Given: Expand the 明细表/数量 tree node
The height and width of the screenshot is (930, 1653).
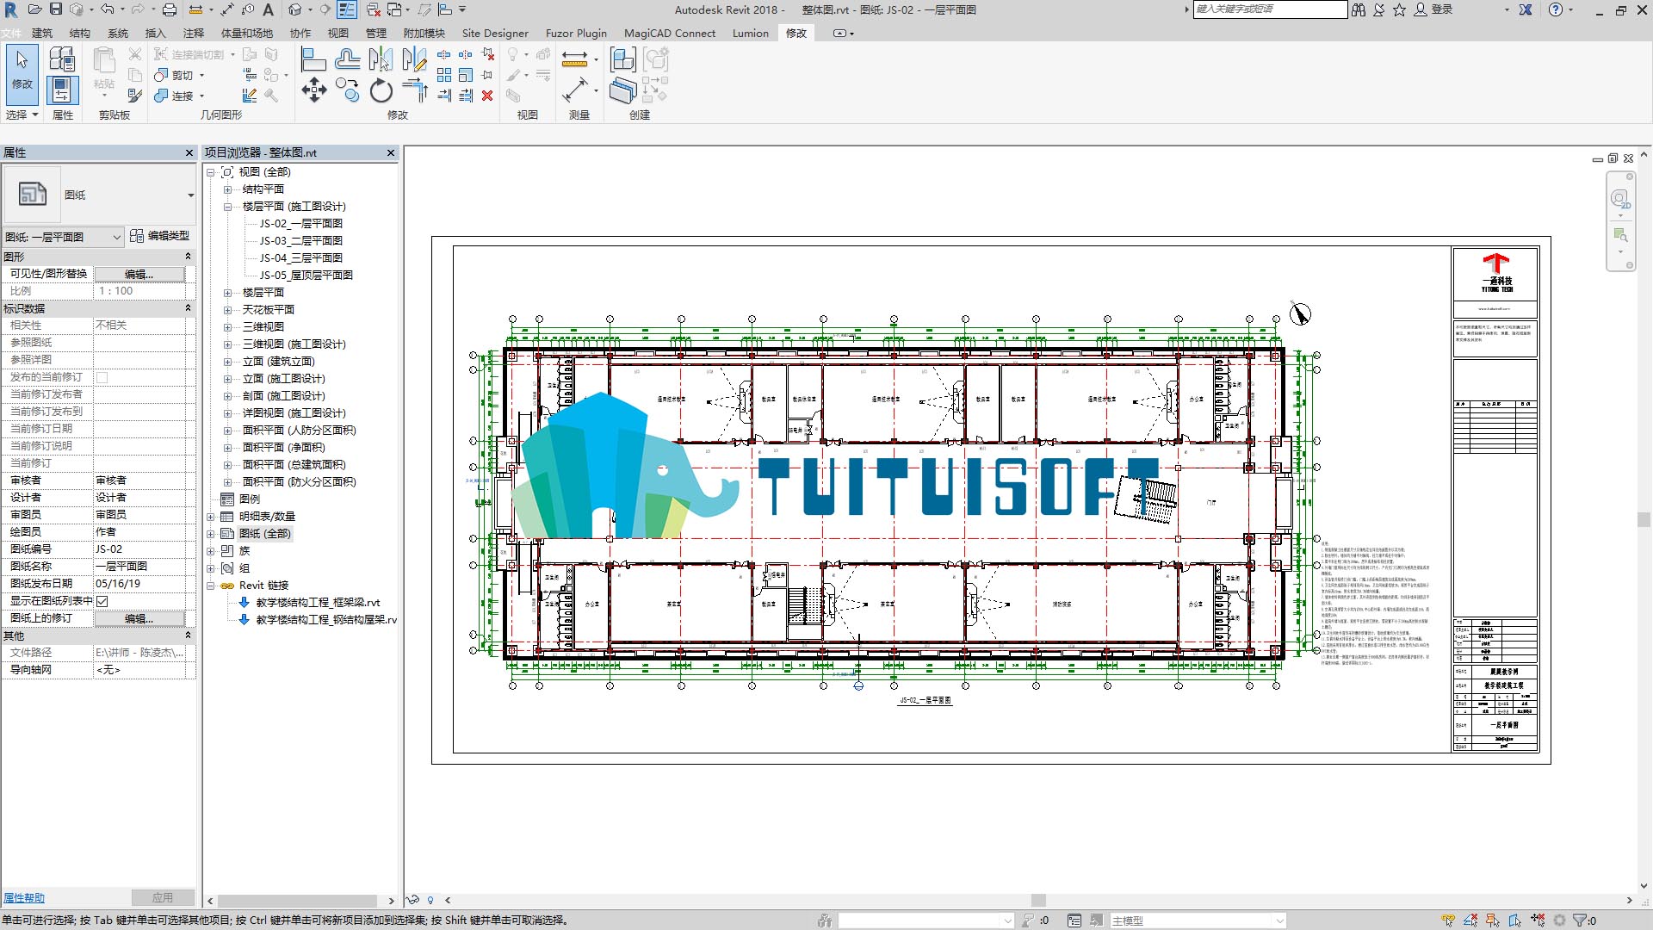Looking at the screenshot, I should pyautogui.click(x=211, y=517).
